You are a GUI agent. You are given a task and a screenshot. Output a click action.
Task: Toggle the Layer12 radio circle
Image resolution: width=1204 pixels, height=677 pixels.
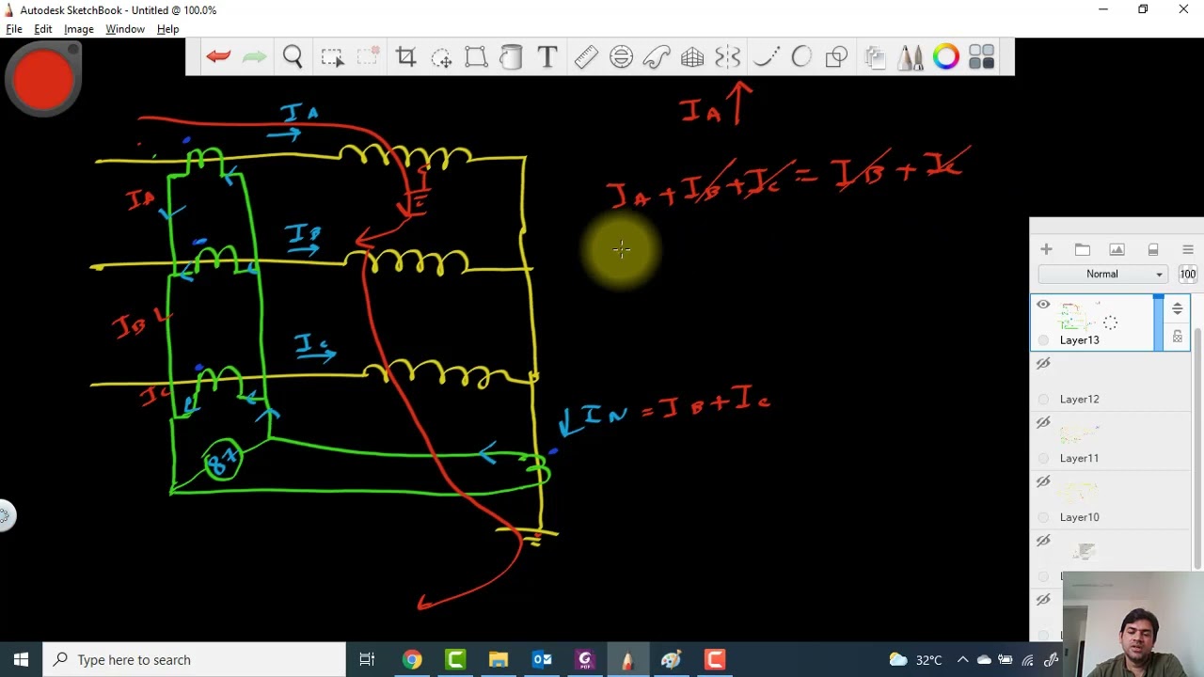(1043, 400)
